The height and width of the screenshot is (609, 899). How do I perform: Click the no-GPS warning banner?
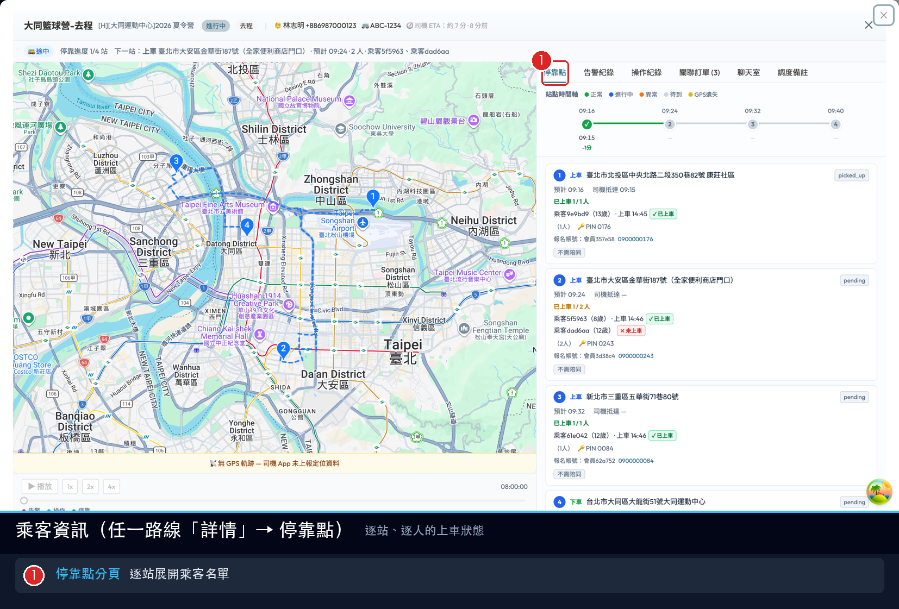(x=274, y=463)
